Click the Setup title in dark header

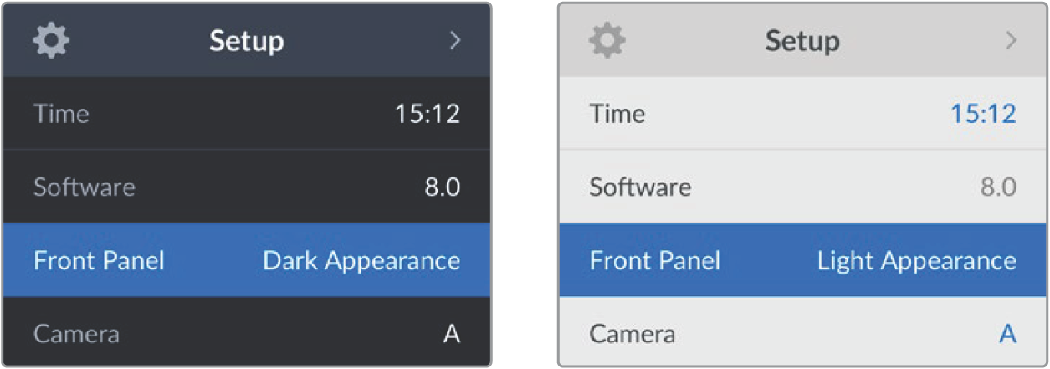(x=246, y=41)
